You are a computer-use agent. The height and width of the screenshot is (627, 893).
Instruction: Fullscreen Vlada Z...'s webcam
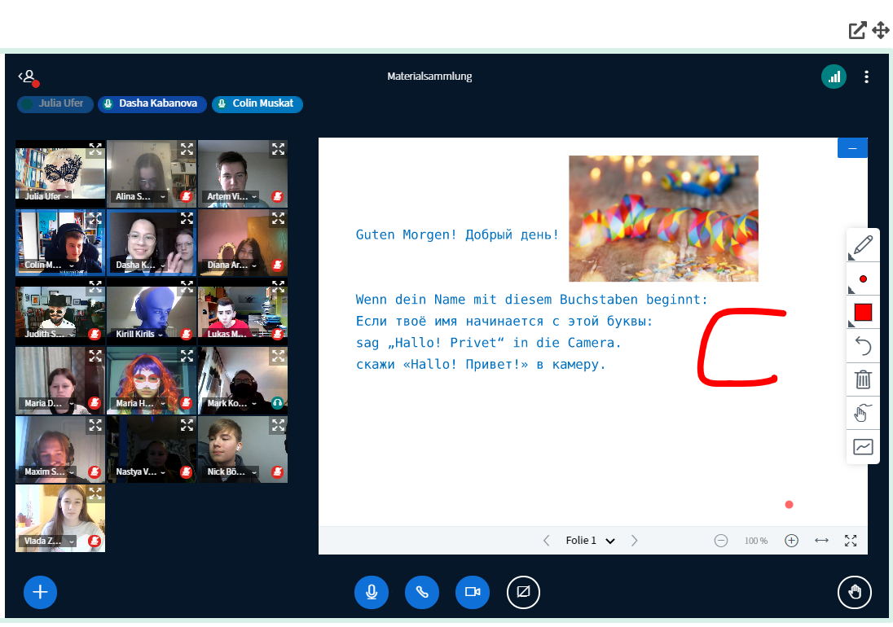point(95,493)
